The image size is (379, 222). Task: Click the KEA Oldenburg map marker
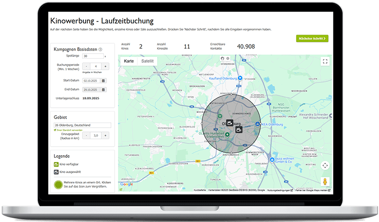tap(258, 124)
